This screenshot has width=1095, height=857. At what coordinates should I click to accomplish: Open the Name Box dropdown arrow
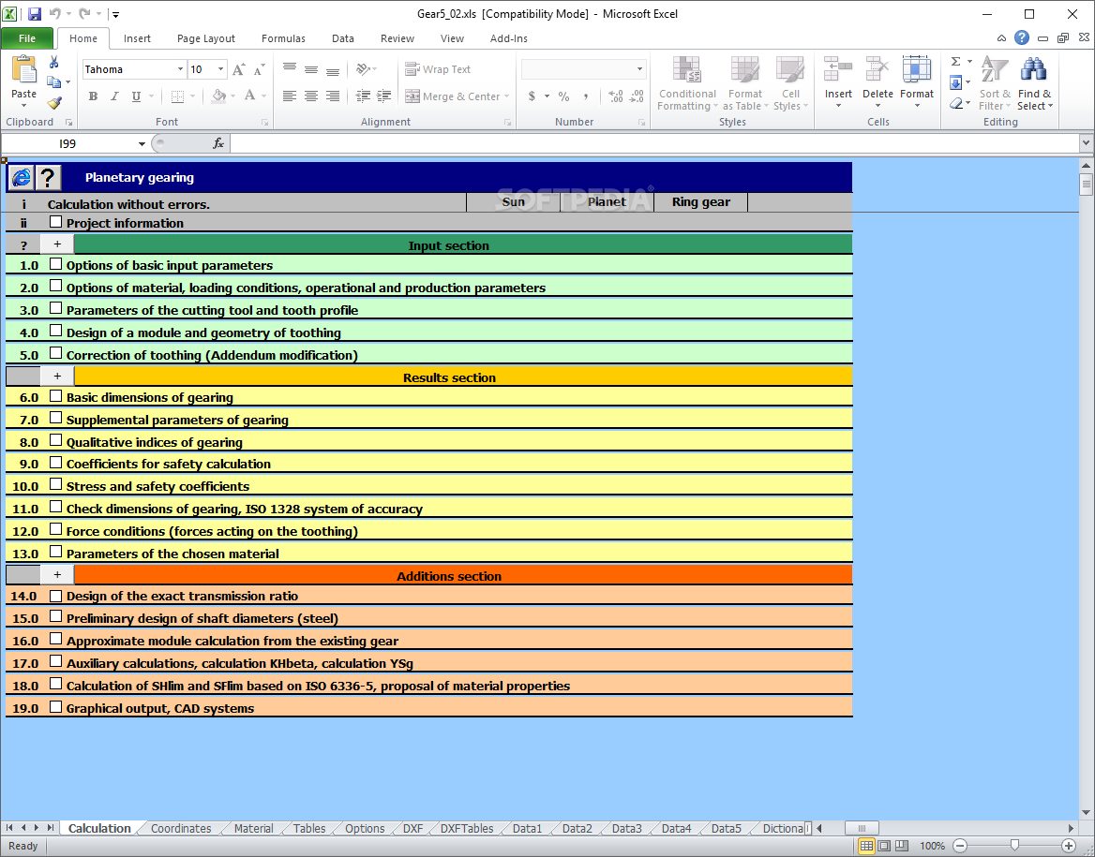142,143
